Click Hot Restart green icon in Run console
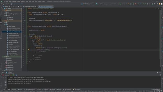163x92 pixels. pos(13,75)
